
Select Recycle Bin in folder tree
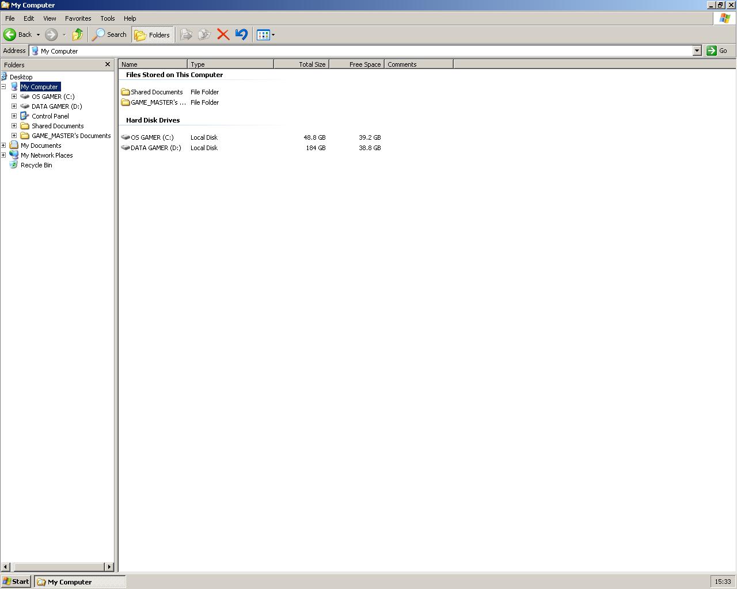[36, 165]
